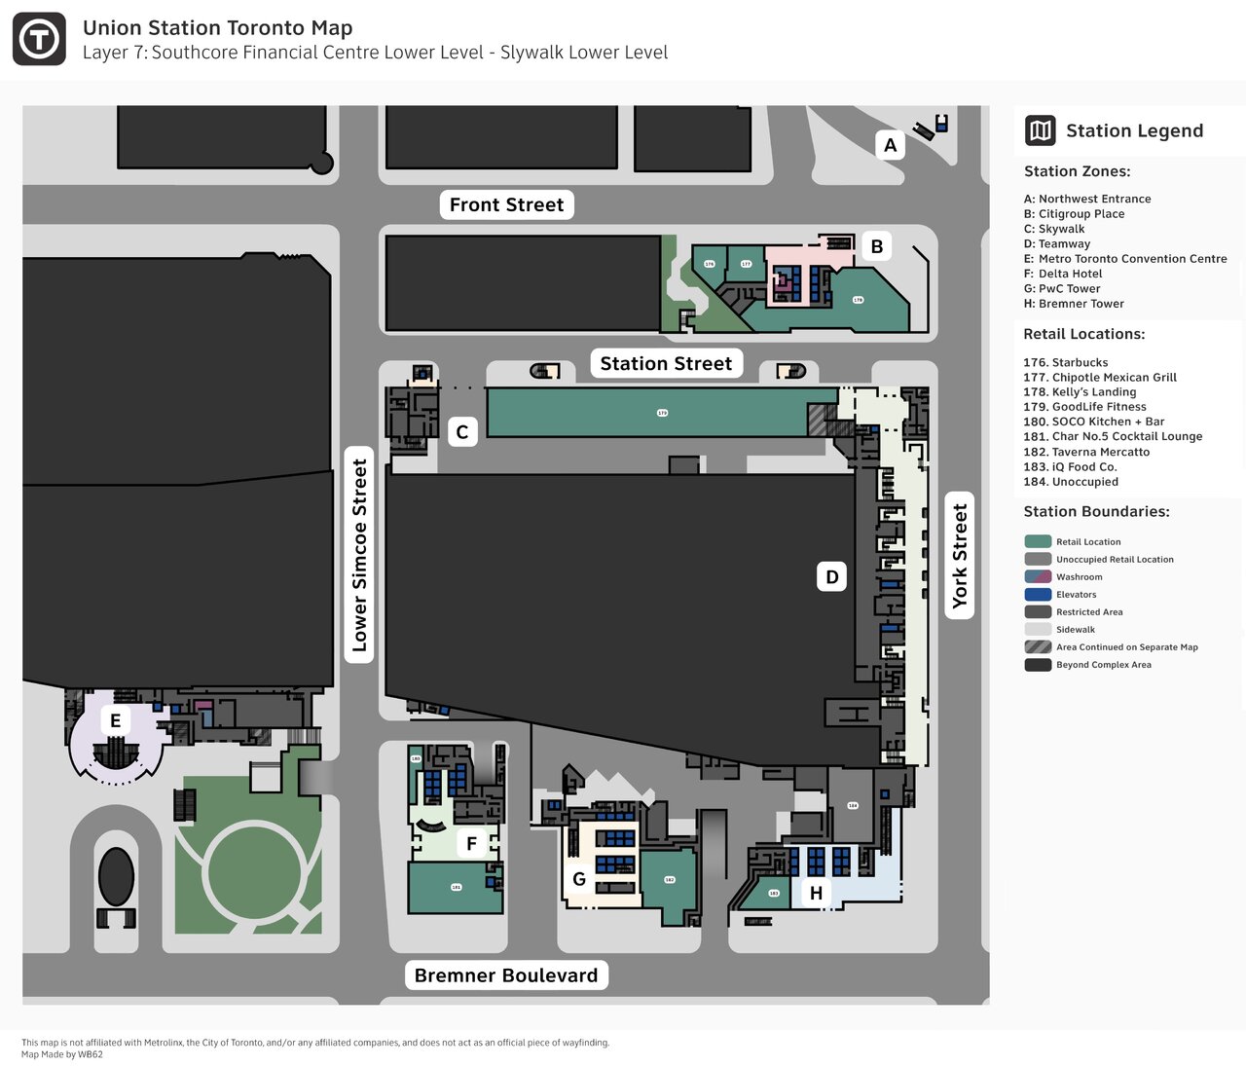Viewport: 1246px width, 1066px height.
Task: Click the Union Station logo icon
Action: 39,39
